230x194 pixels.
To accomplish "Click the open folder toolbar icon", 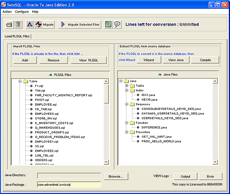I will point(9,24).
